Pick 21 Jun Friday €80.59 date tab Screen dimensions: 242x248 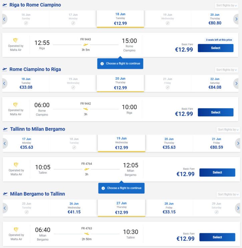(x=216, y=144)
